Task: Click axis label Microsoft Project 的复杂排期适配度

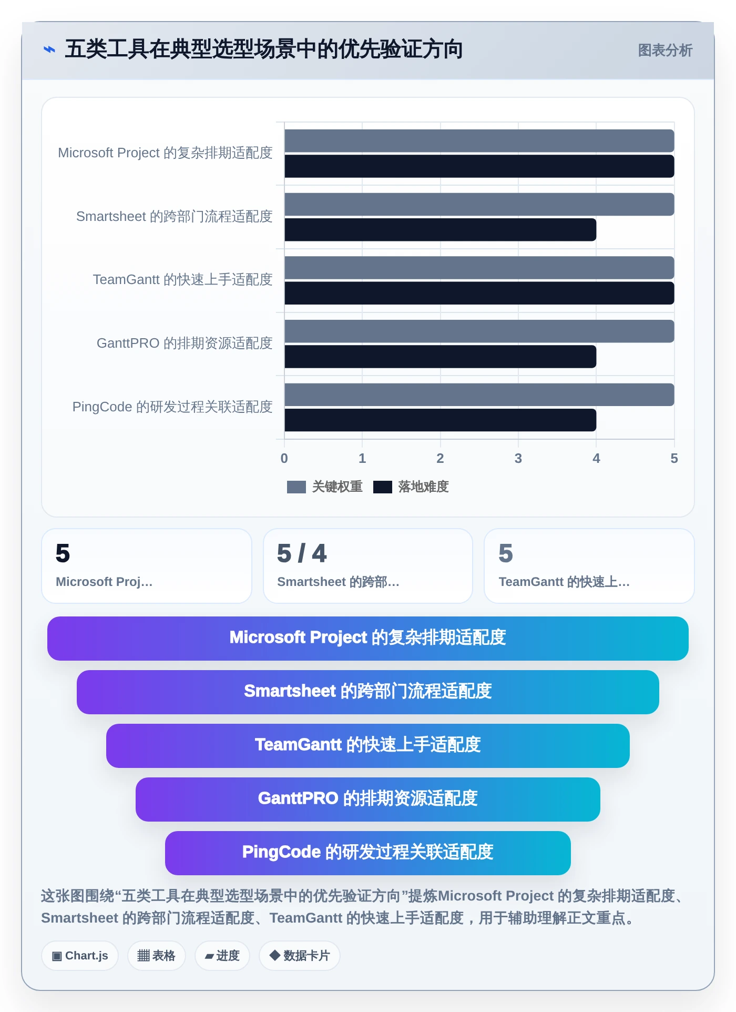Action: tap(165, 153)
